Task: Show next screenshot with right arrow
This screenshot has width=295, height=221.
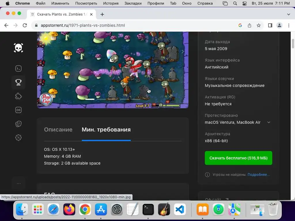Action: pos(182,52)
